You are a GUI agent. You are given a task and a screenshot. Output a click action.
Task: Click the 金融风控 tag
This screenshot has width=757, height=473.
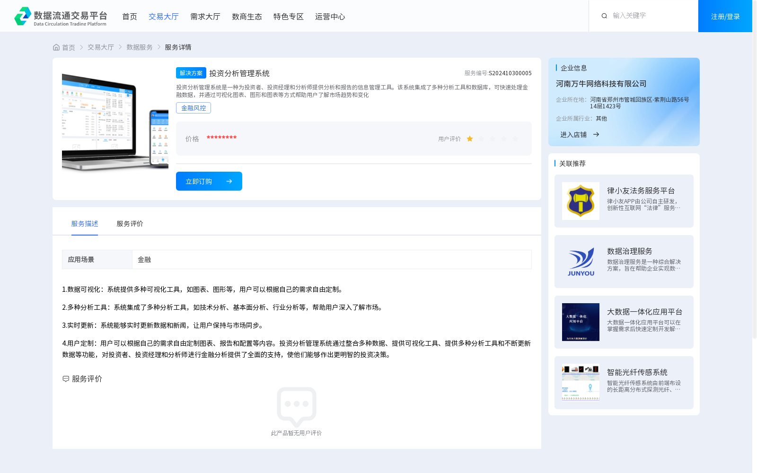tap(194, 108)
